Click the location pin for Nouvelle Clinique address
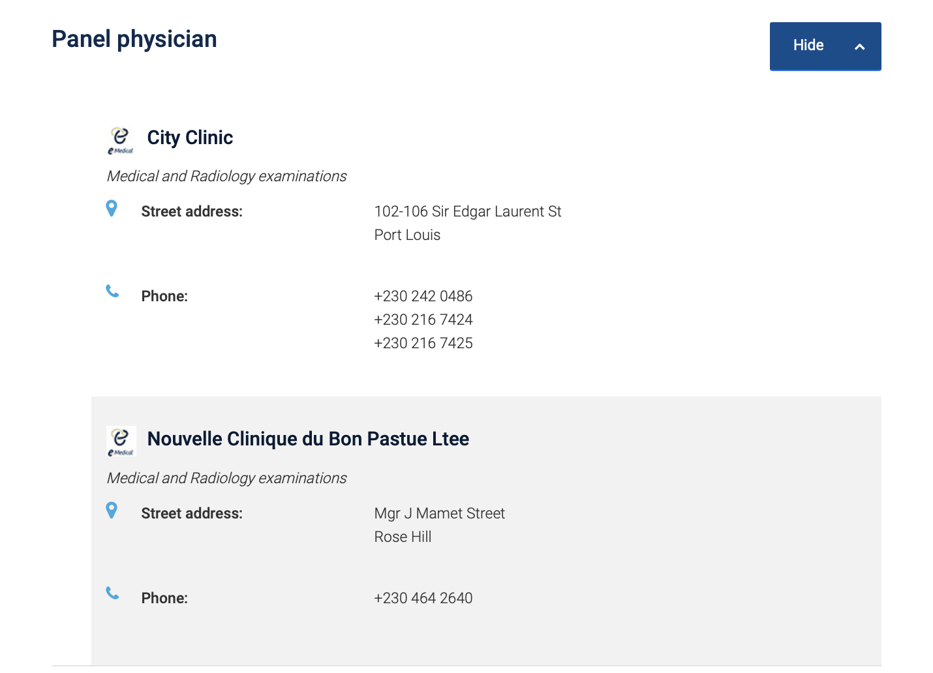The image size is (933, 673). coord(112,511)
